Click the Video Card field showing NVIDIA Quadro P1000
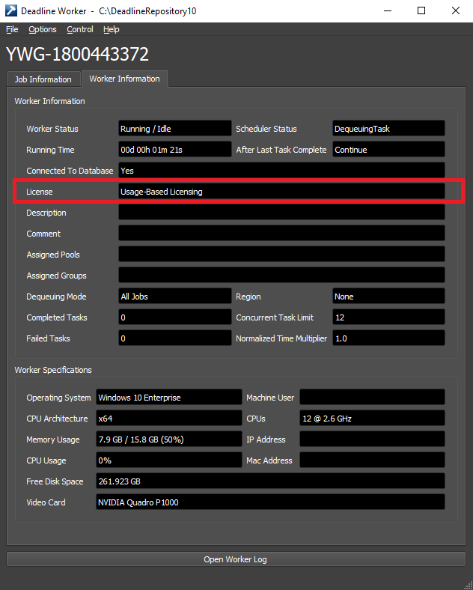The width and height of the screenshot is (473, 590). [270, 502]
